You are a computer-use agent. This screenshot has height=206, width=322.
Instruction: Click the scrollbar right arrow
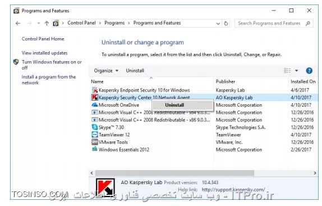315,173
